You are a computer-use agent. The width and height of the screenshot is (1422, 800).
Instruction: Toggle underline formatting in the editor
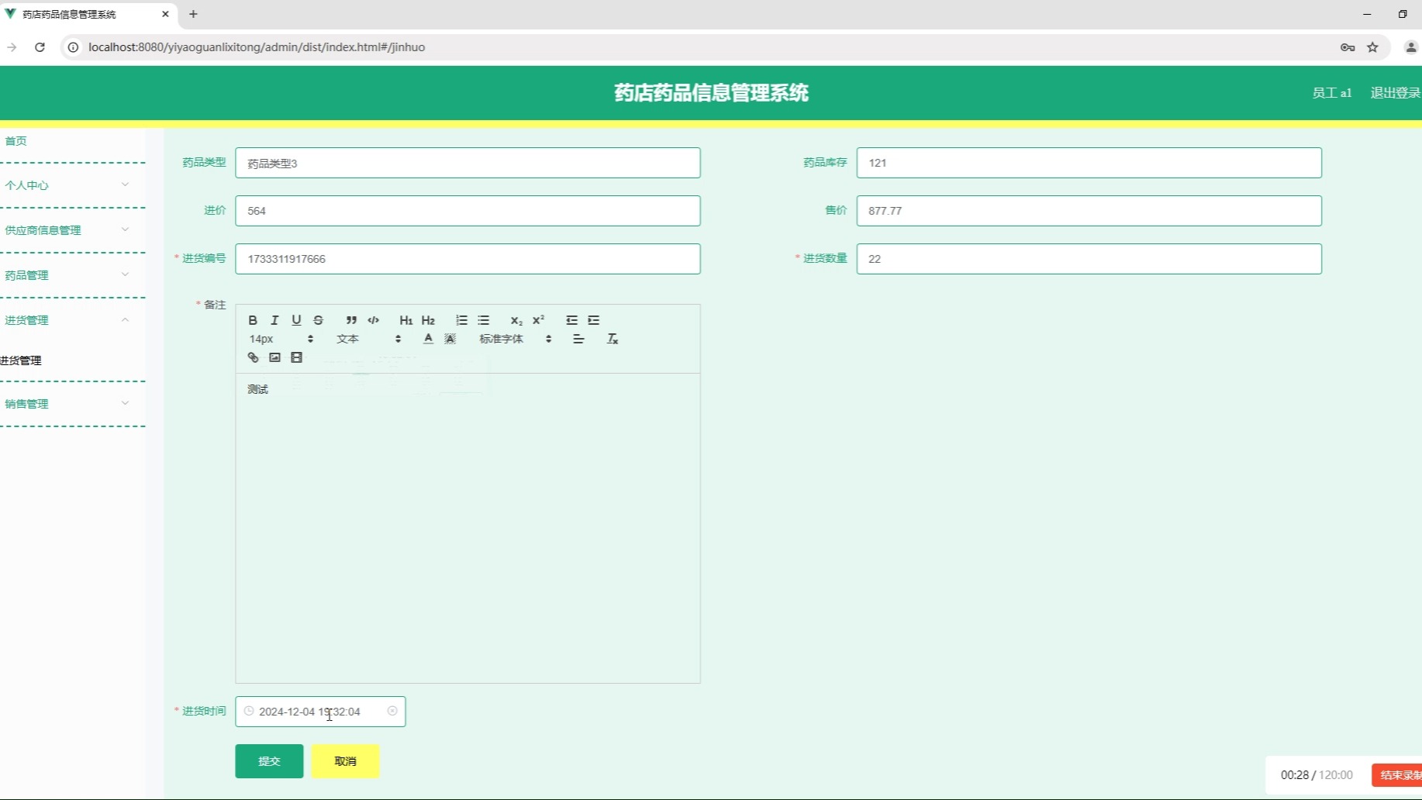pos(296,320)
